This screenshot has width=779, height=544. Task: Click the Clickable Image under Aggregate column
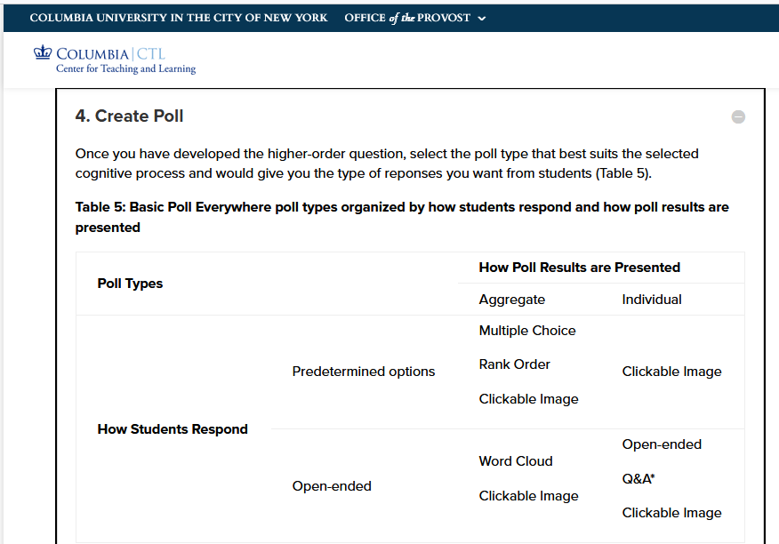(x=528, y=398)
